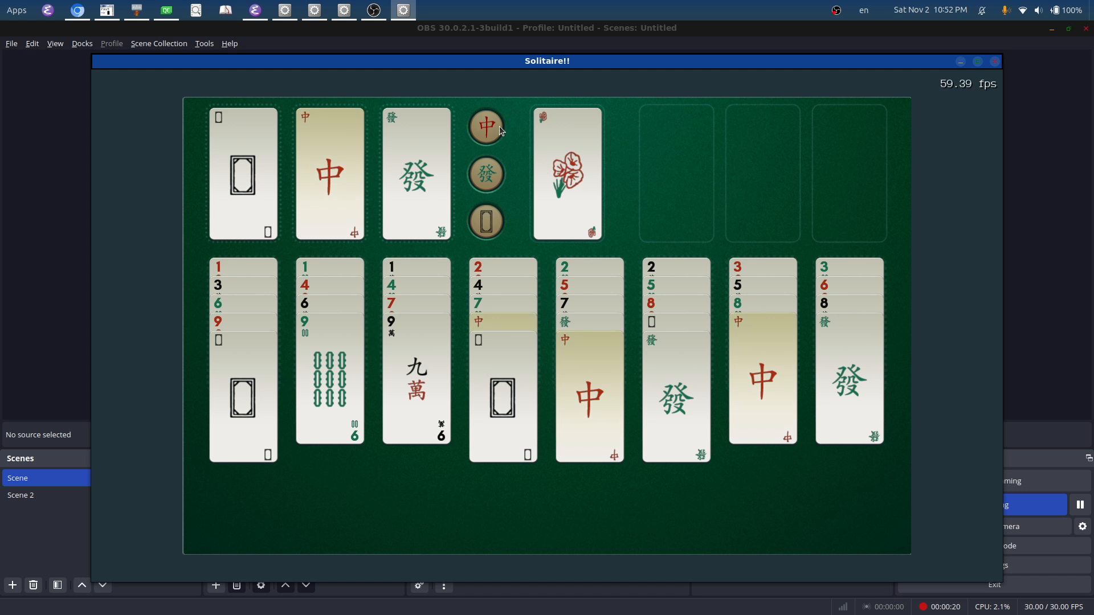Open the Scene Collection menu
Screen dimensions: 1094x615
click(x=158, y=43)
